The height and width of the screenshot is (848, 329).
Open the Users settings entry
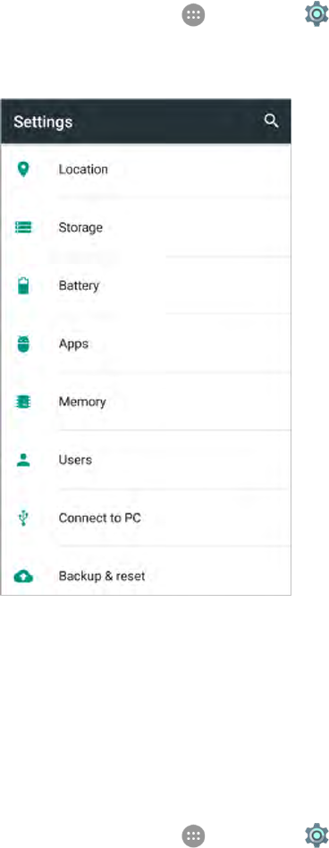pyautogui.click(x=146, y=460)
